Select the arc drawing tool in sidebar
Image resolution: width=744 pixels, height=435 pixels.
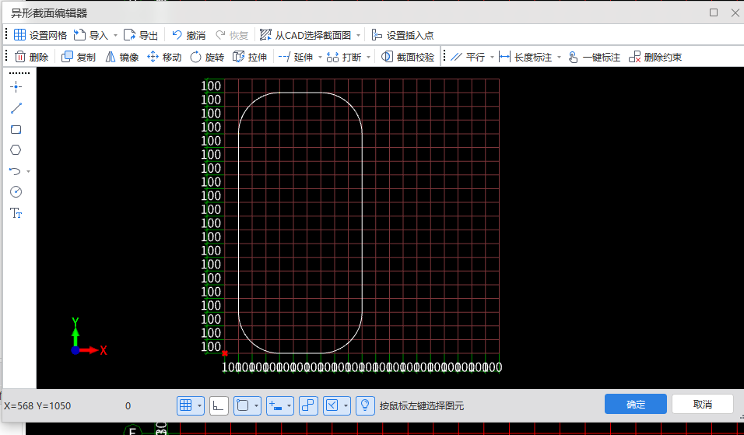16,171
